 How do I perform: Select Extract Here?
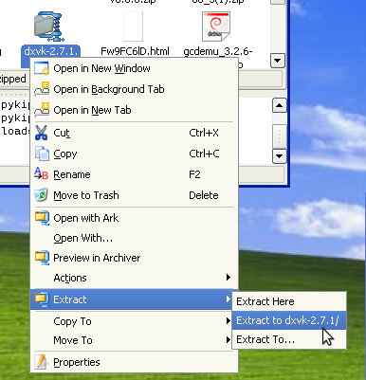tap(289, 301)
